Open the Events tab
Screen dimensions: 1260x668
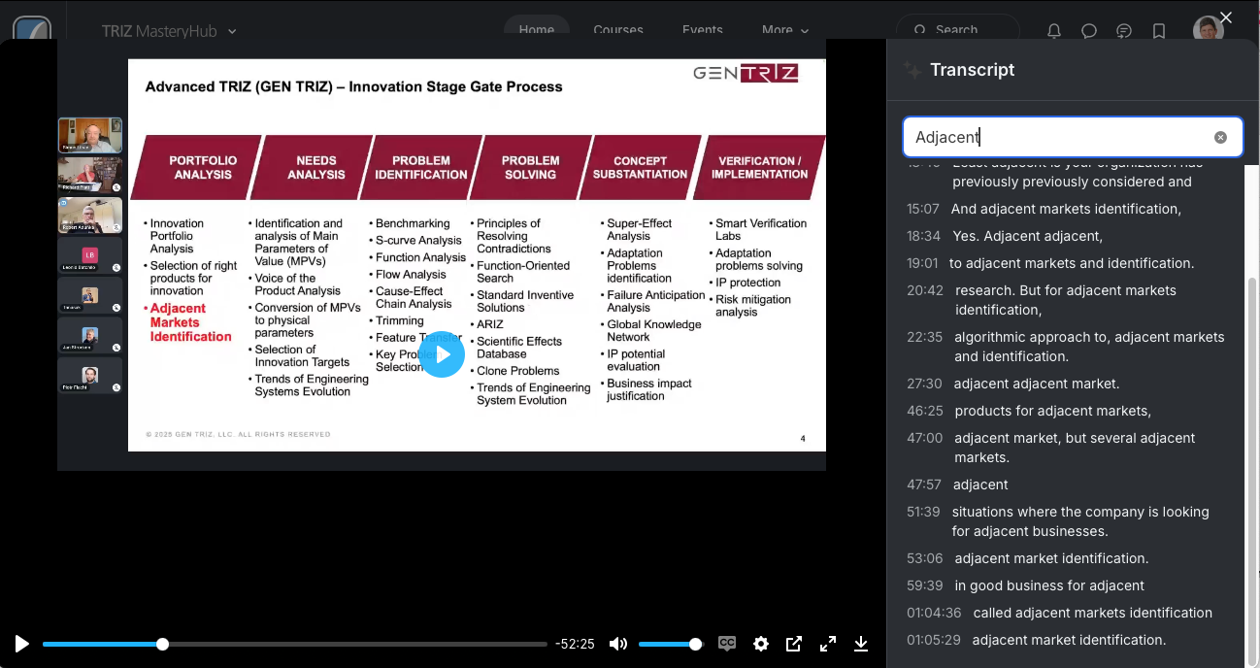click(703, 29)
